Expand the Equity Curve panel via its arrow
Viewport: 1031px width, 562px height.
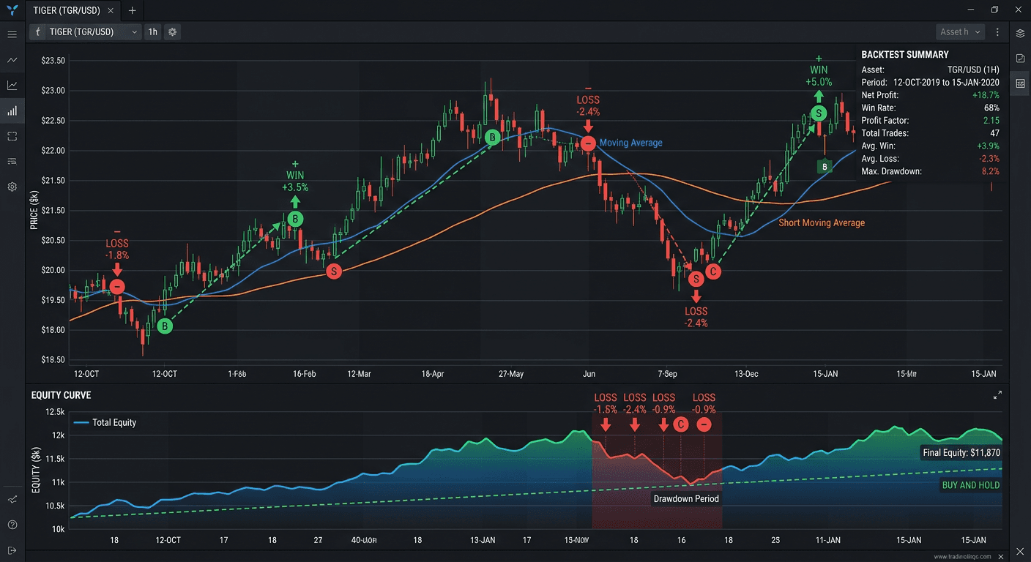(x=997, y=394)
